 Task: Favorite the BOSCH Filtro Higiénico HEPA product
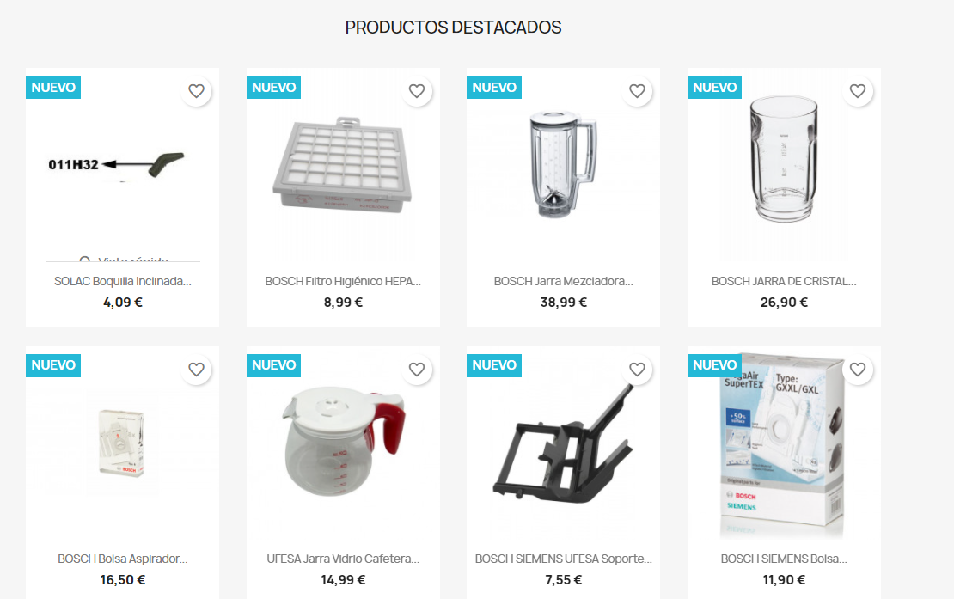pos(417,91)
